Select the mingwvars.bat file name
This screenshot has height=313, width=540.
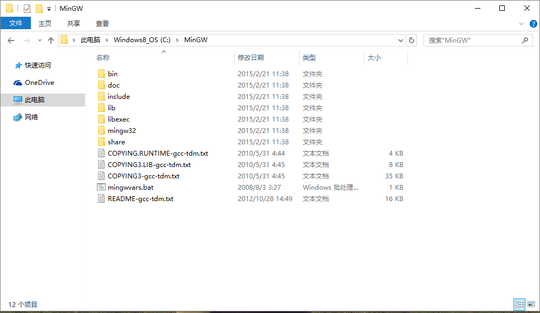click(131, 187)
